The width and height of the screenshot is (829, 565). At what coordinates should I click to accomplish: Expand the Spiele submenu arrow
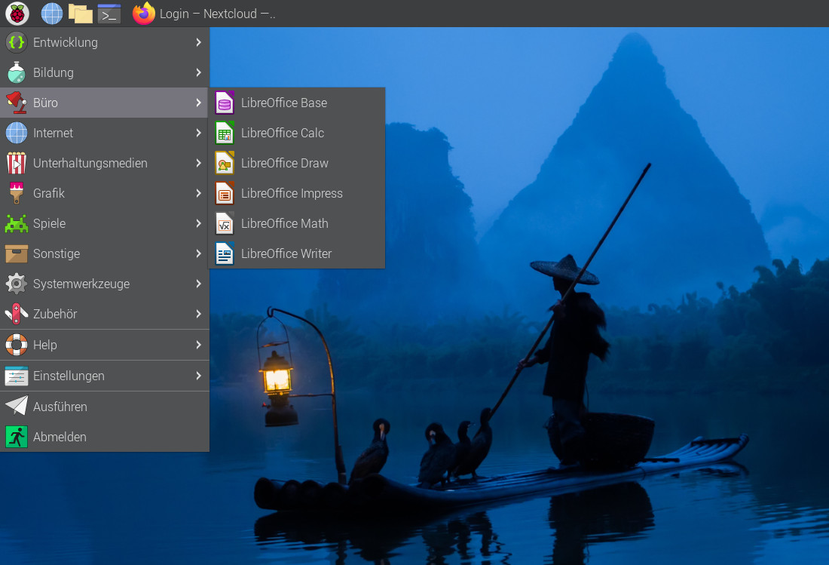coord(198,223)
